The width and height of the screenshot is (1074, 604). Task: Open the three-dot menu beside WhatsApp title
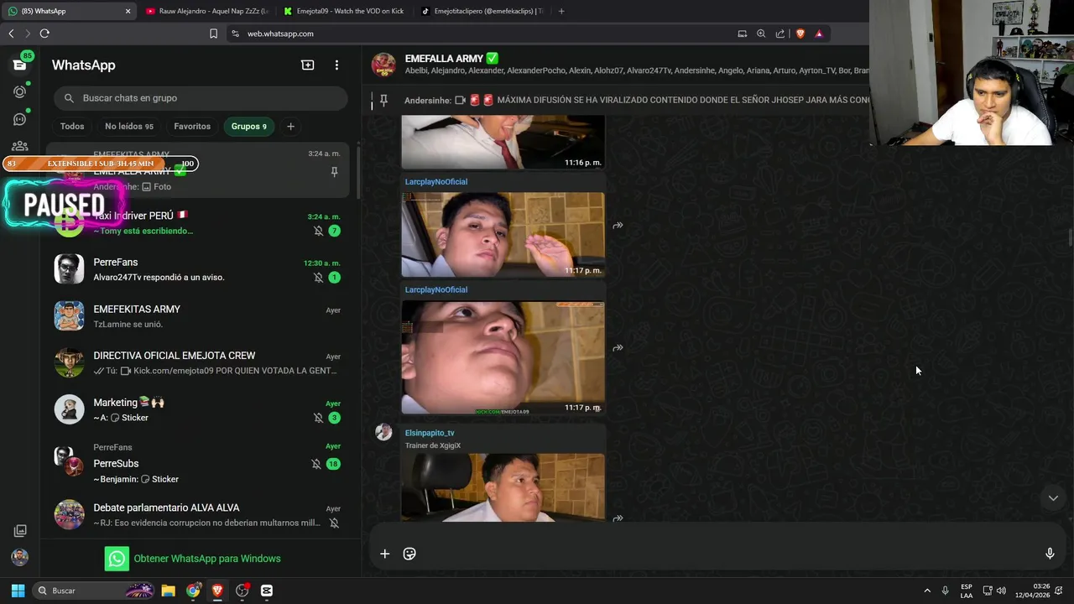[x=336, y=65]
